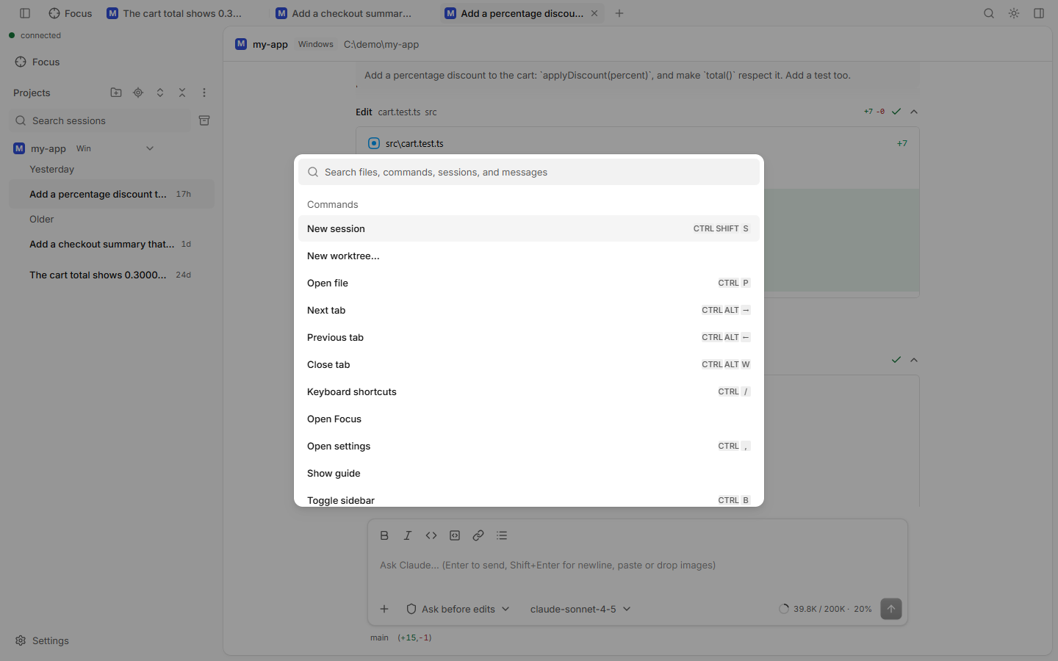The width and height of the screenshot is (1058, 661).
Task: Switch to 'The cart total shows 0.3...' tab
Action: click(x=175, y=13)
